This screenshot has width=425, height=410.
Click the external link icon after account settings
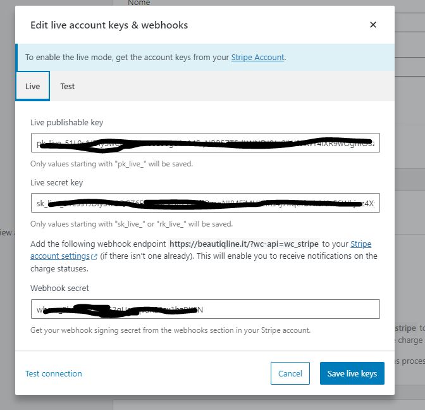94,257
